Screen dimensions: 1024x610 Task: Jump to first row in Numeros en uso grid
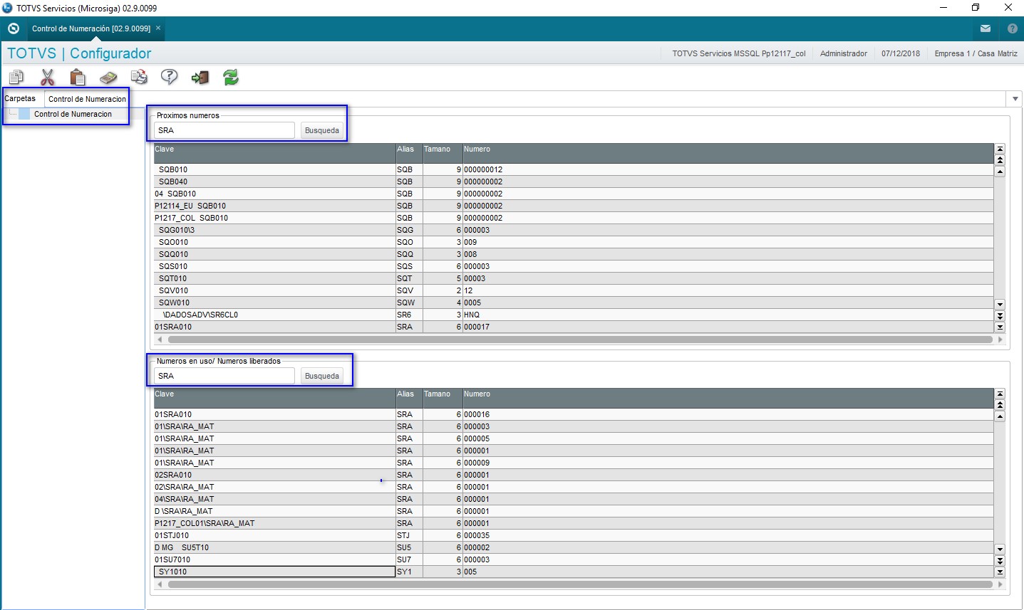point(1000,394)
